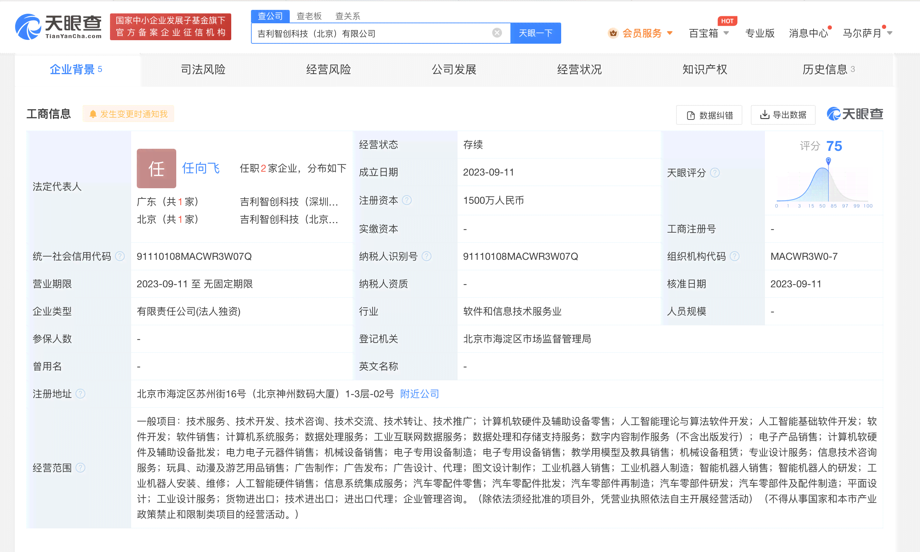The image size is (920, 552).
Task: Click the score marker on the 天眼评分 chart
Action: (828, 161)
